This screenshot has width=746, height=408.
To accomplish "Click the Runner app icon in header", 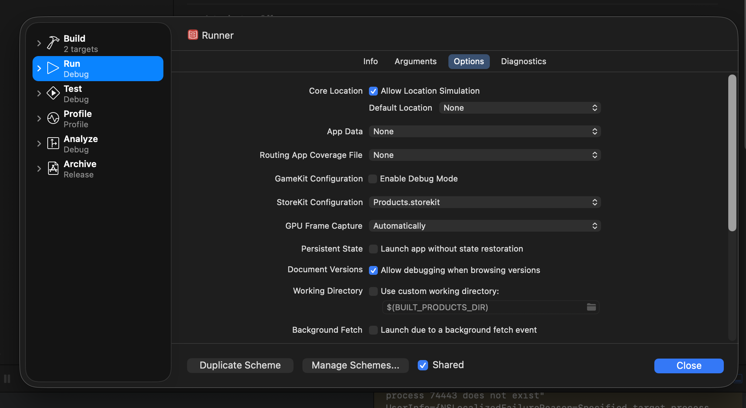I will click(193, 35).
